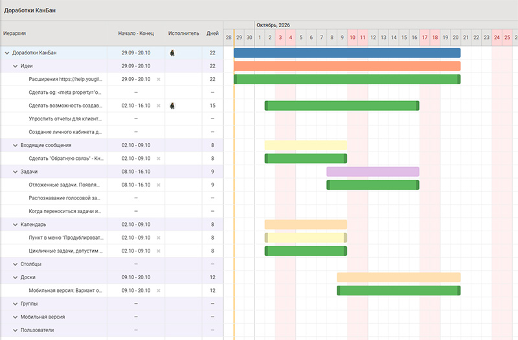
Task: Expand the Столбцы group
Action: [15, 264]
